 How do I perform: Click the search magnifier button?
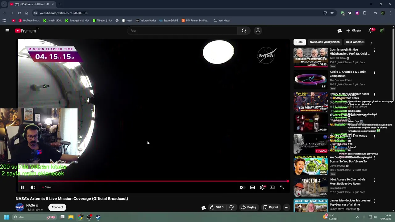tap(244, 31)
